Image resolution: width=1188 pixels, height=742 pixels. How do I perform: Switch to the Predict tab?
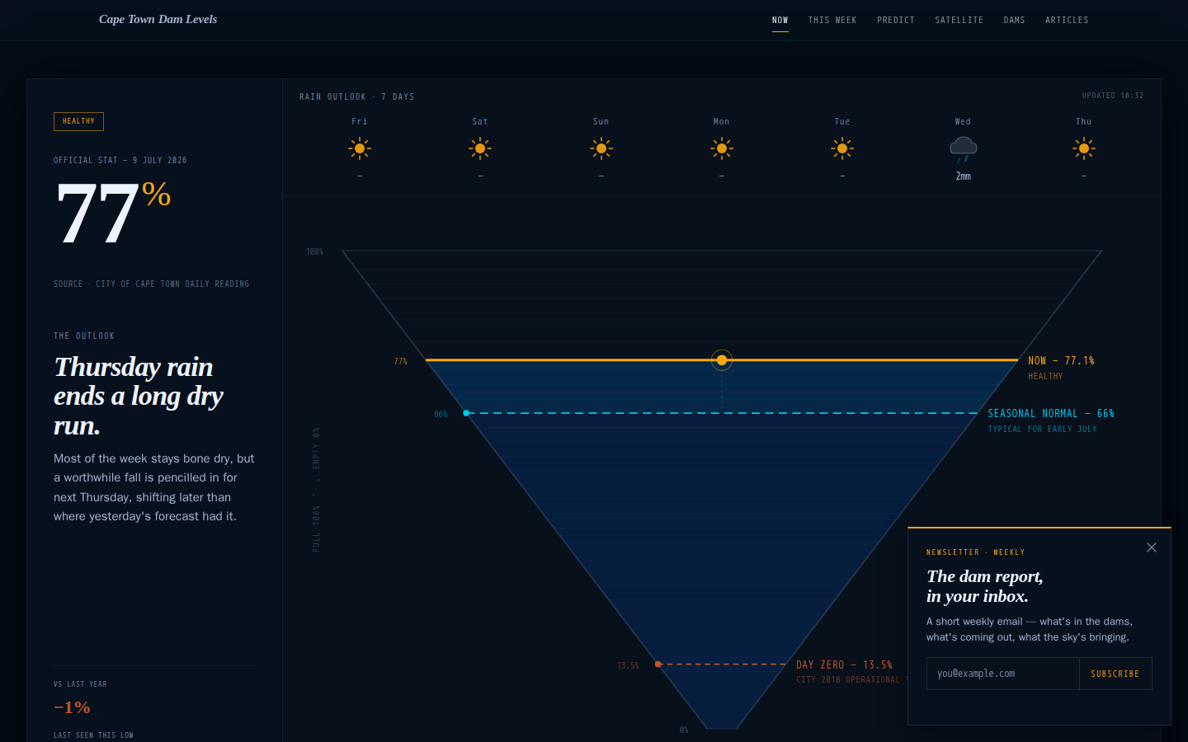(x=896, y=20)
